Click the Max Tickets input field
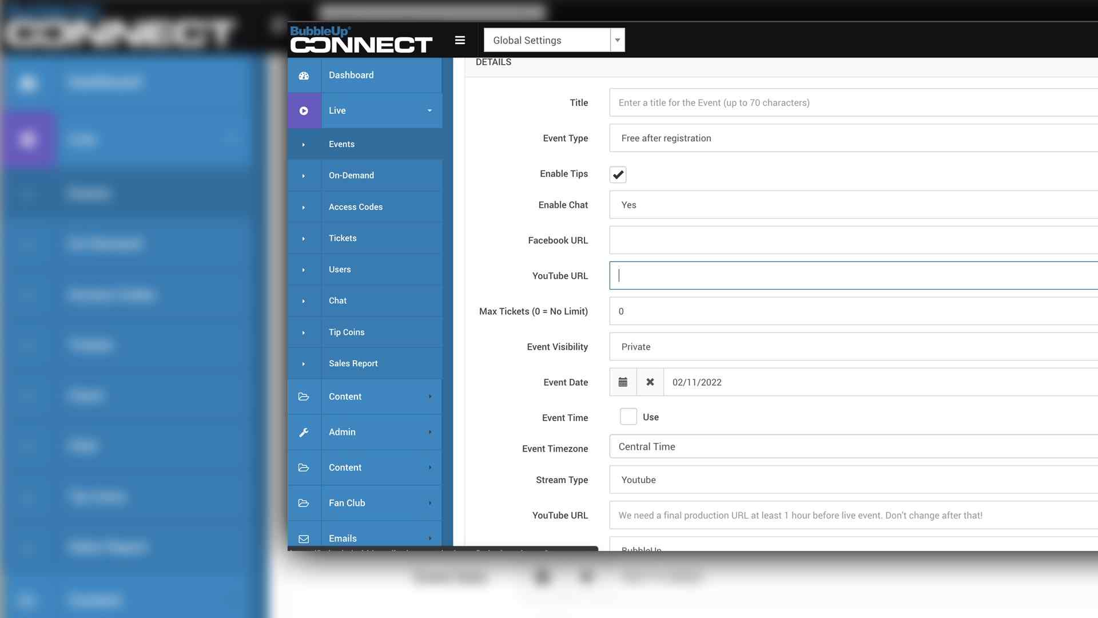 (x=853, y=311)
